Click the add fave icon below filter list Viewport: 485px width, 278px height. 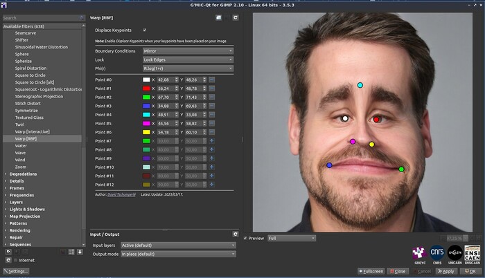(8, 252)
